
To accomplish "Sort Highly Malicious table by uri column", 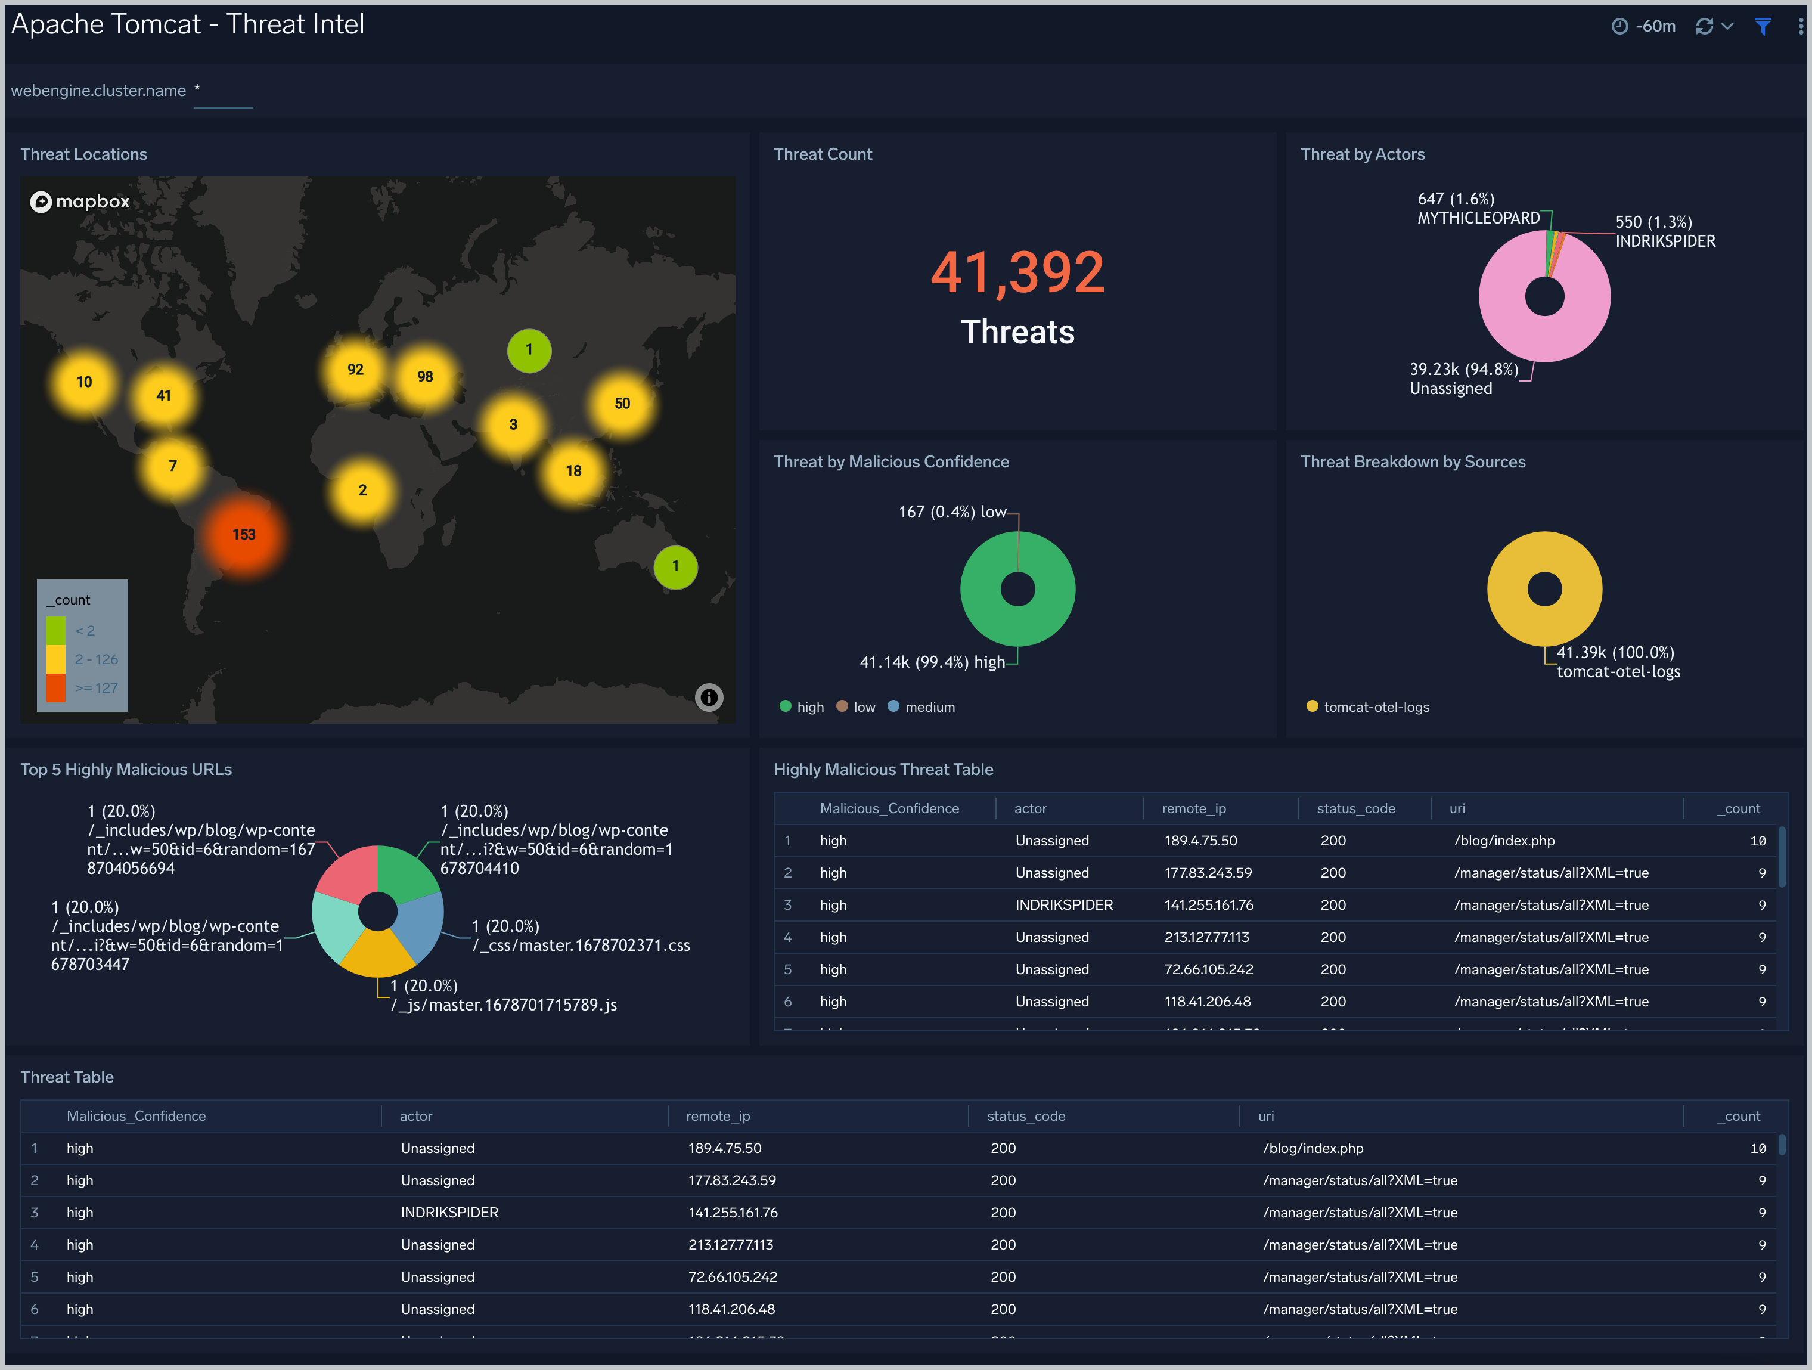I will point(1457,808).
